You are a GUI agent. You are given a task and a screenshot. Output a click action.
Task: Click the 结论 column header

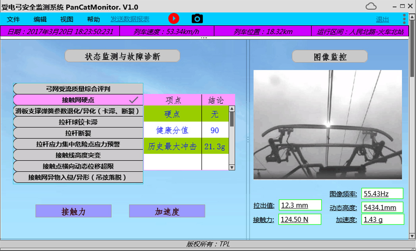click(218, 100)
